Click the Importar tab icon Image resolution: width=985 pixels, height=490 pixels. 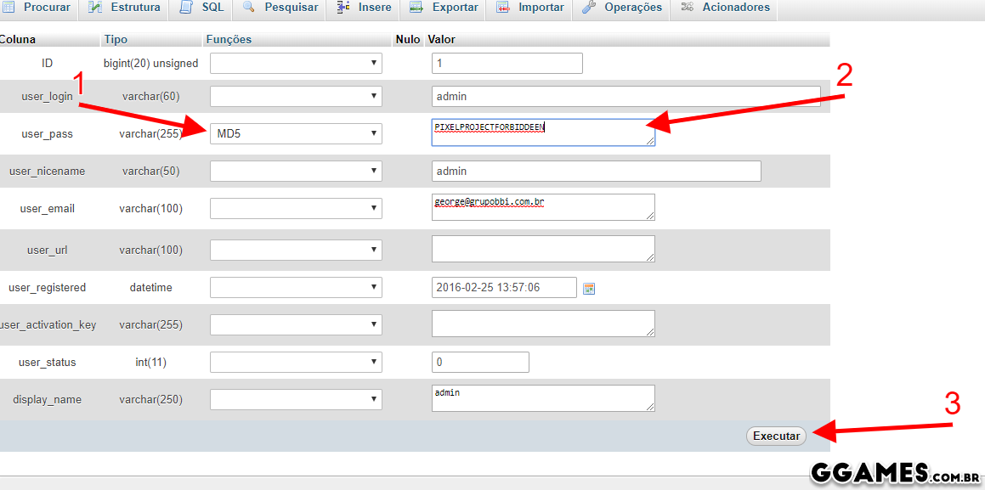(503, 8)
